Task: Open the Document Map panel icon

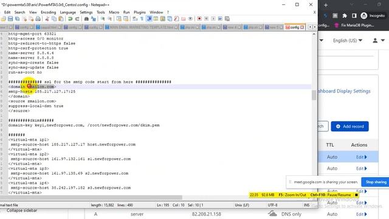Action: click(162, 19)
